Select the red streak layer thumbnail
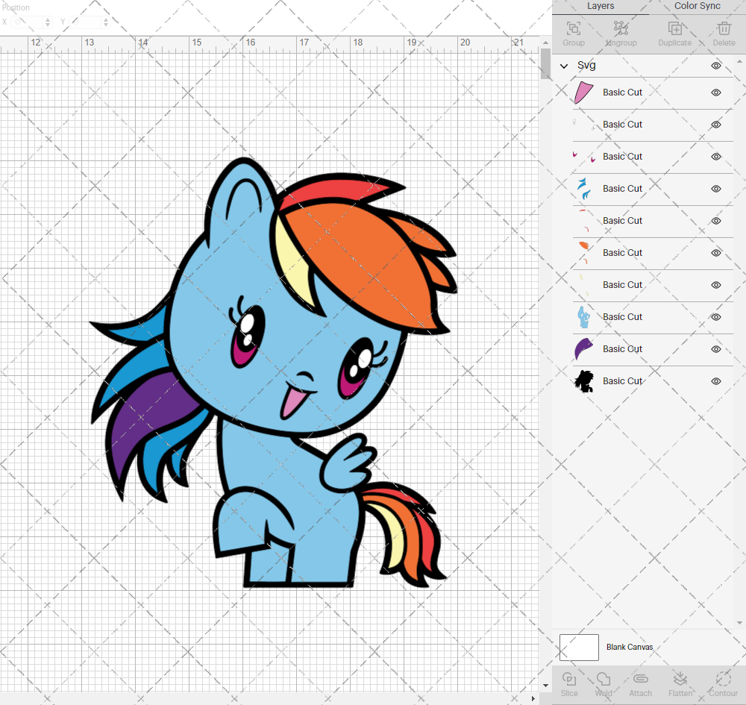The height and width of the screenshot is (705, 746). (x=584, y=221)
